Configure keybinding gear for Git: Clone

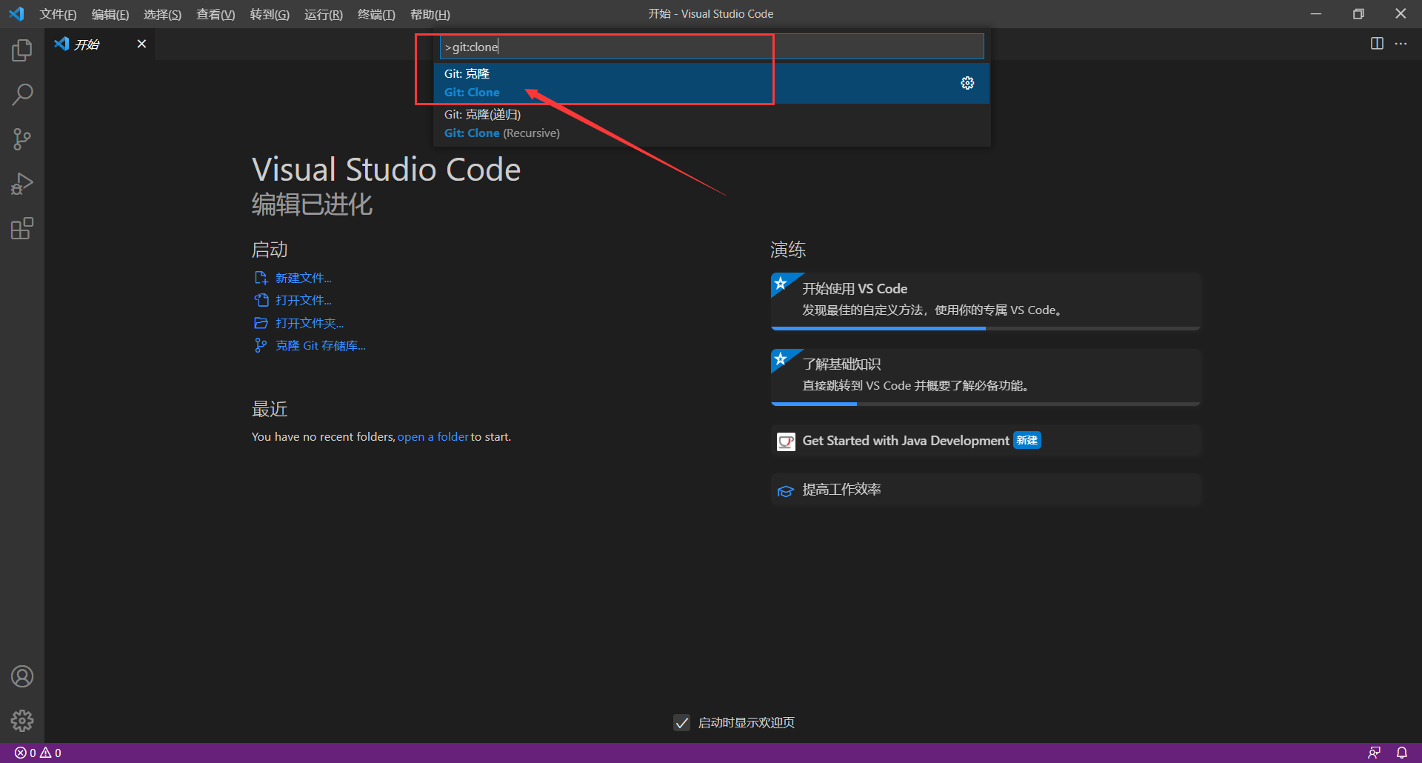coord(967,83)
